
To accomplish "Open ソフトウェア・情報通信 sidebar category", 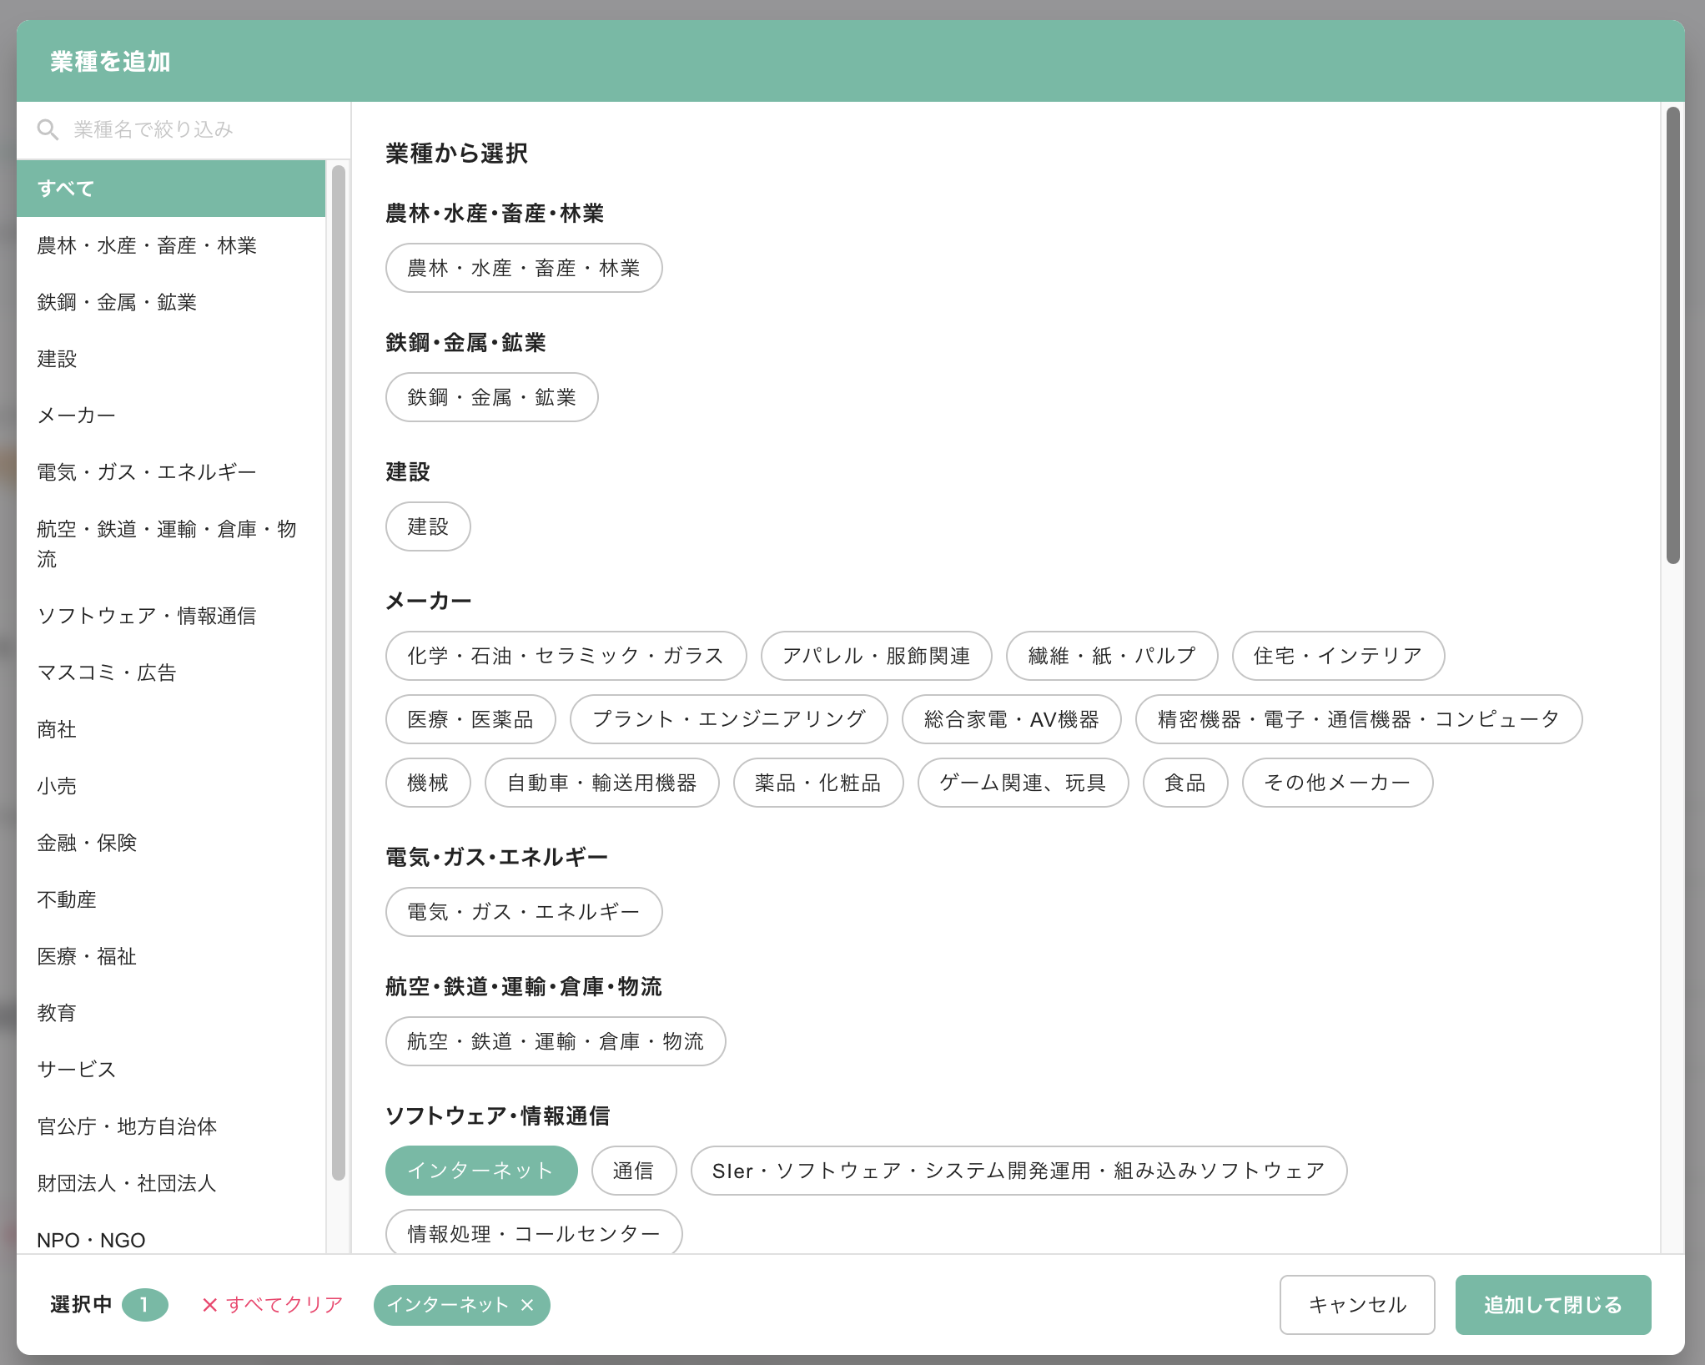I will click(x=171, y=616).
